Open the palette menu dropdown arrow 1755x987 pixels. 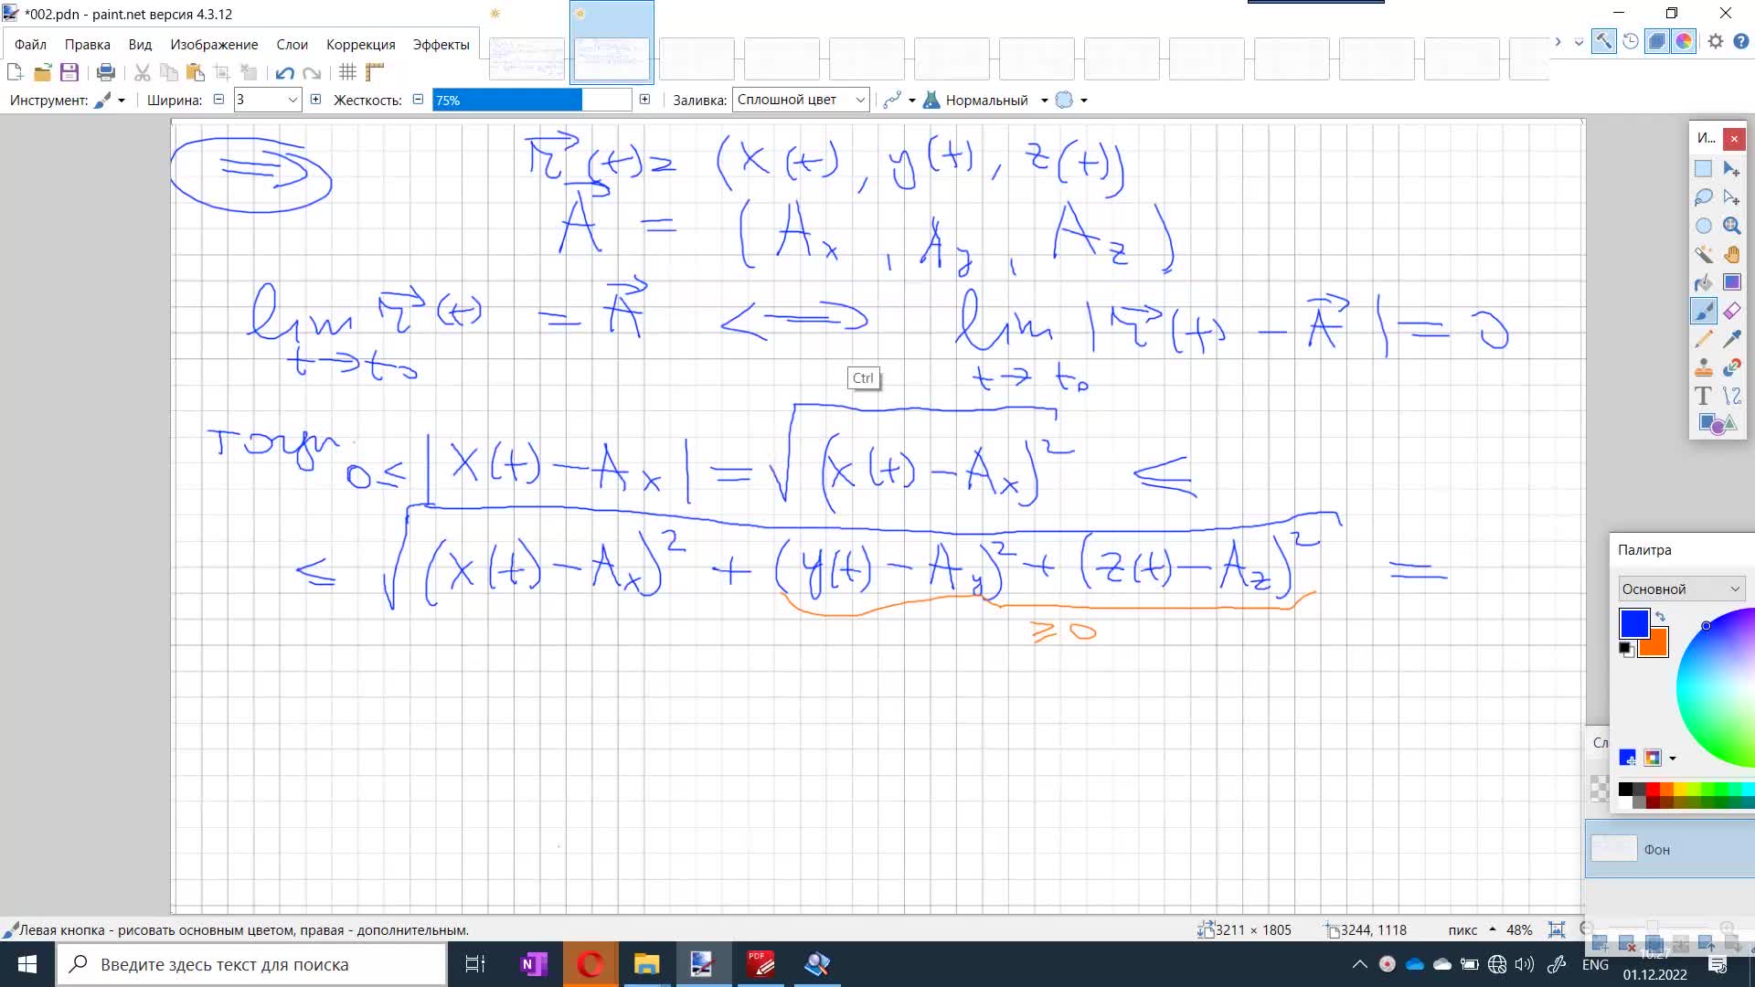(x=1673, y=758)
